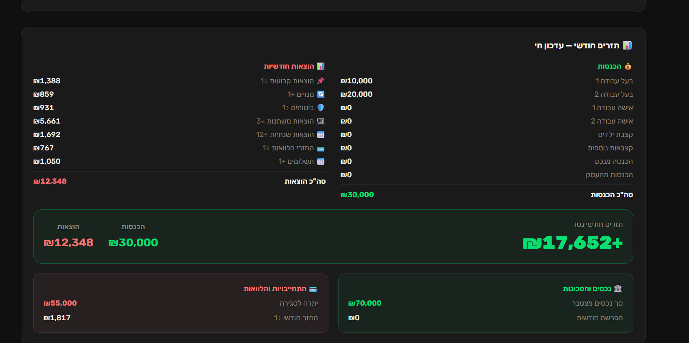This screenshot has width=689, height=343.
Task: Click the chart icon next to הוצאות חודשיות
Action: [321, 66]
